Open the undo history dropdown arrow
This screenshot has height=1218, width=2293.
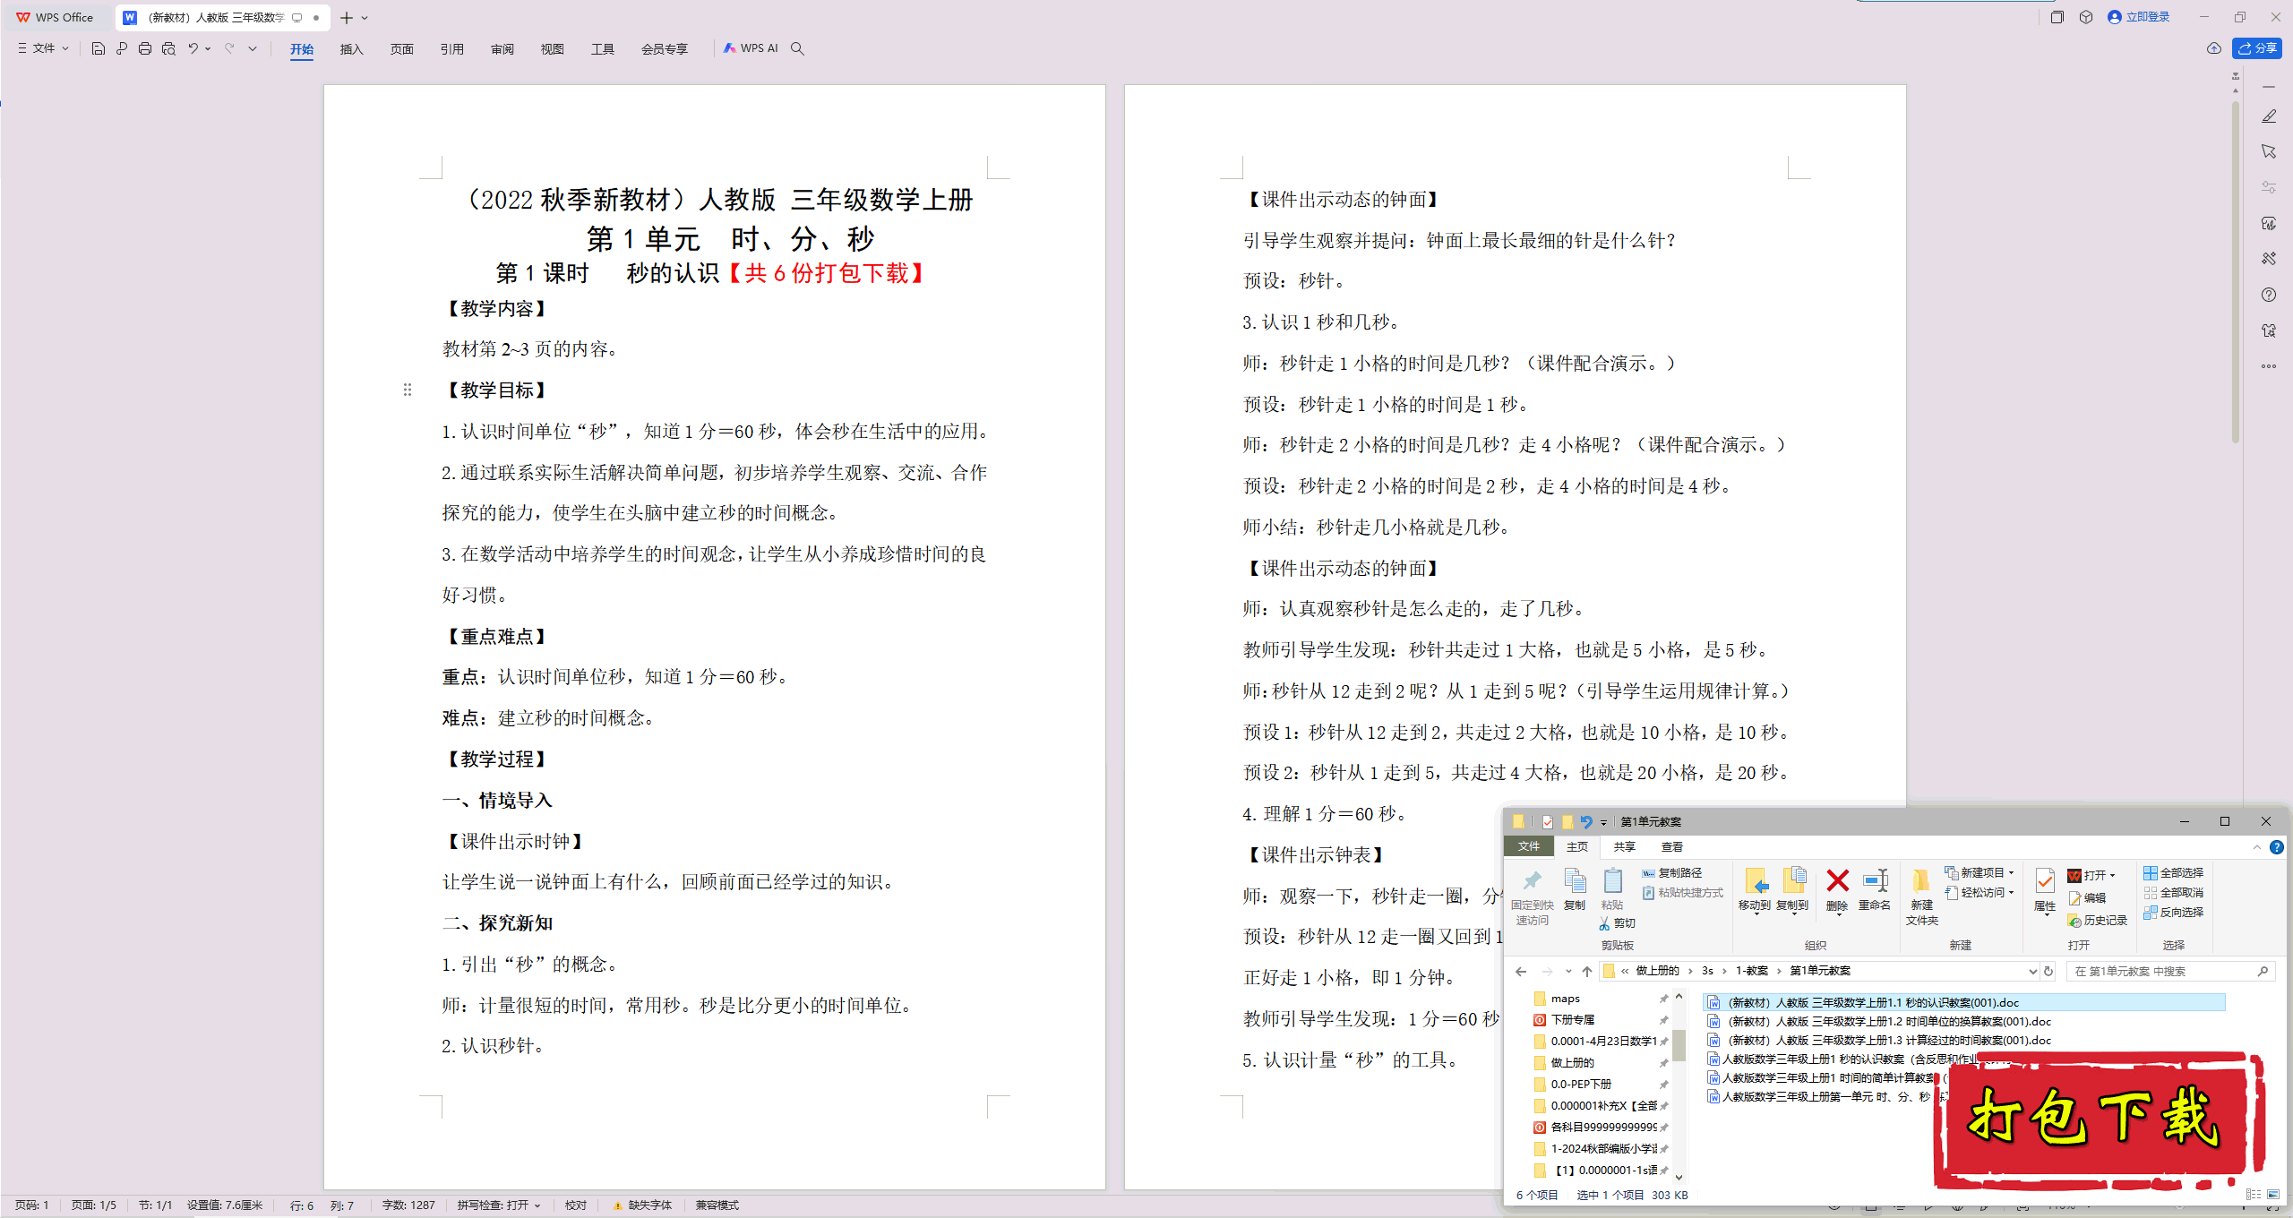point(208,48)
